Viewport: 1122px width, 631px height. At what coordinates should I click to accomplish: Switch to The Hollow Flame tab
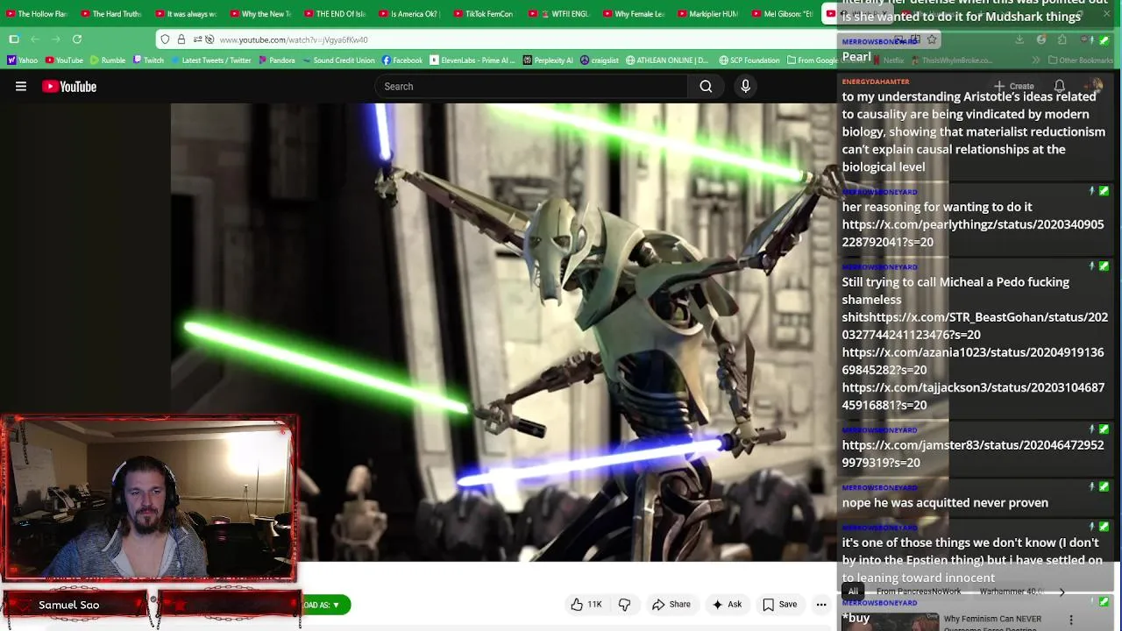coord(37,14)
